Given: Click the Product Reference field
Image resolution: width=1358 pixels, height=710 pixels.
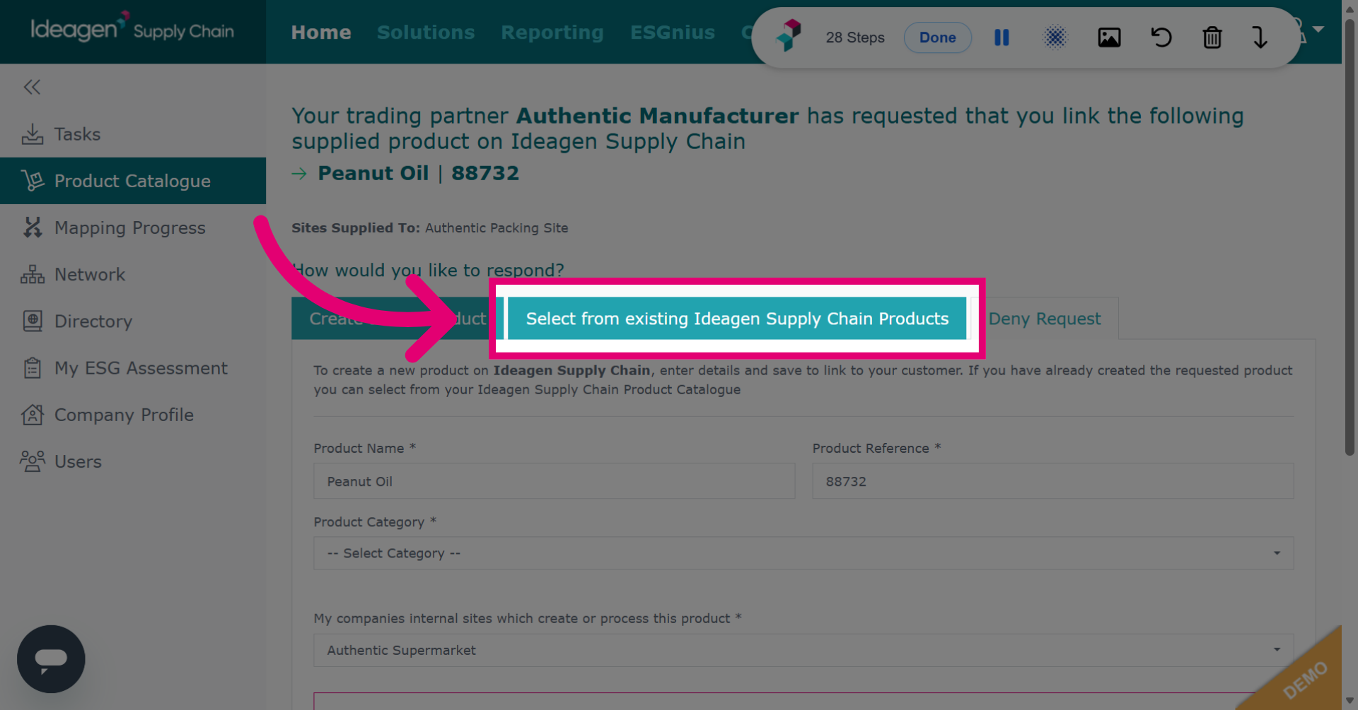Looking at the screenshot, I should [1052, 481].
